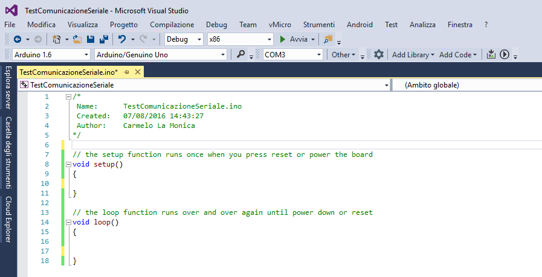Open the Debug menu

pyautogui.click(x=216, y=25)
